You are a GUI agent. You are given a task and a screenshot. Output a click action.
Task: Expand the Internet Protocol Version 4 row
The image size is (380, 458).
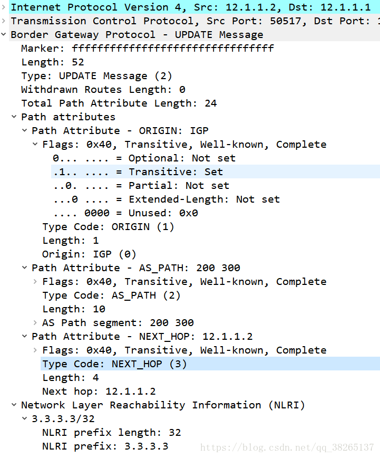[4, 7]
